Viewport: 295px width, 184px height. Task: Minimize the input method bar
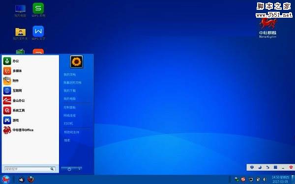[283, 168]
